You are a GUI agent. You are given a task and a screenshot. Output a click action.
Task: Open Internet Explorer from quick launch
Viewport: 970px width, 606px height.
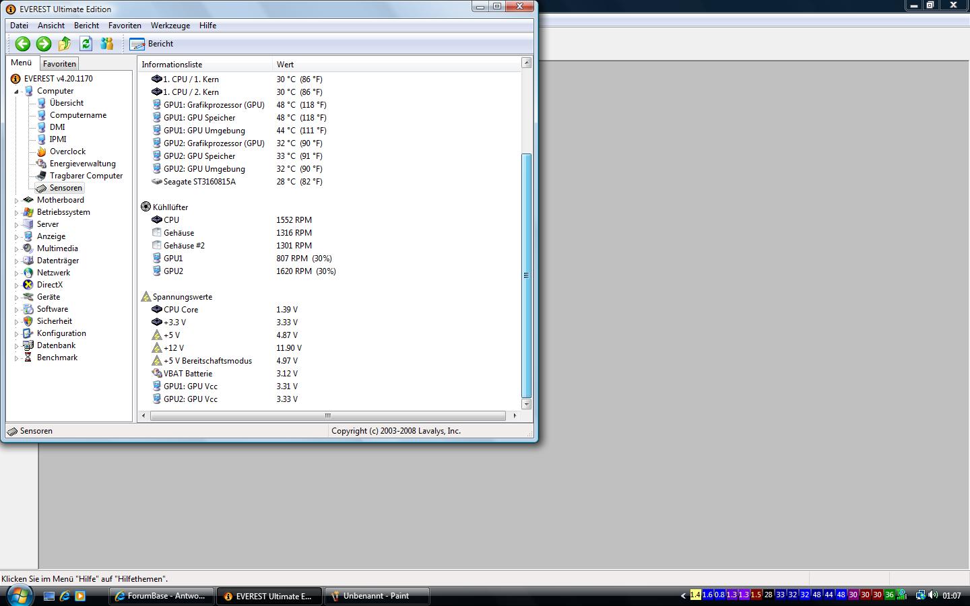click(65, 596)
